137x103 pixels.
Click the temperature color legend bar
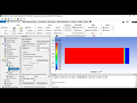click(x=57, y=56)
